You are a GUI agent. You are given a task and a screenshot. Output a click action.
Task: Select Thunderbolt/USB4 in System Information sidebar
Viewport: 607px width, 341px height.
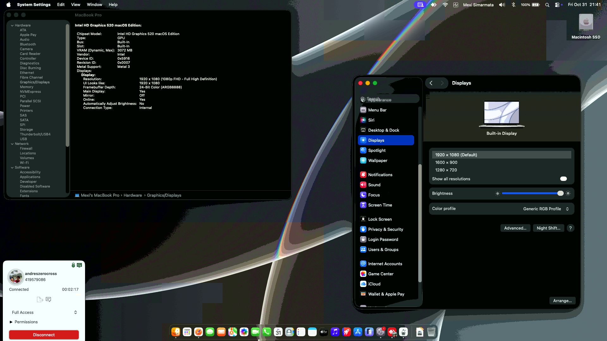point(35,134)
